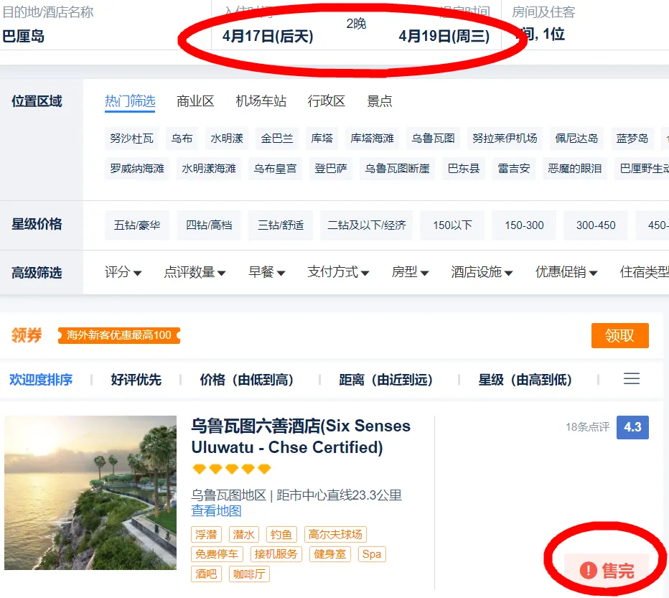Select the 乌布 location chip
Screen dimensions: 669x598
pos(182,139)
